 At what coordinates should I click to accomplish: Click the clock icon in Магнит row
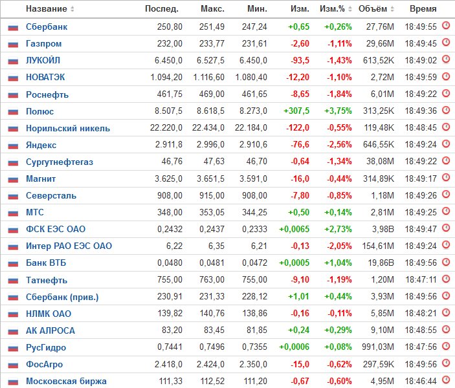pos(446,177)
